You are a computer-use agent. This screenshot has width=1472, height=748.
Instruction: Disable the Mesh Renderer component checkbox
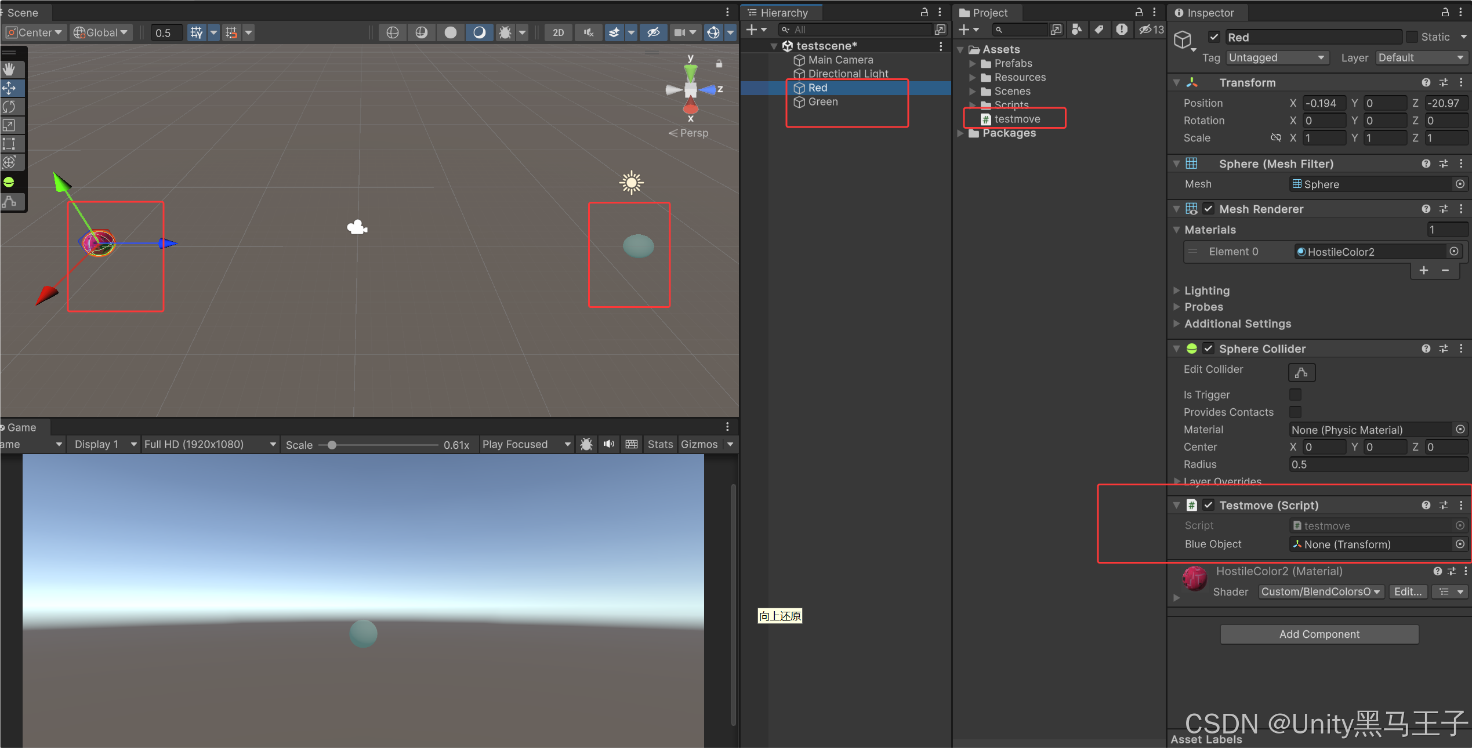[1209, 209]
